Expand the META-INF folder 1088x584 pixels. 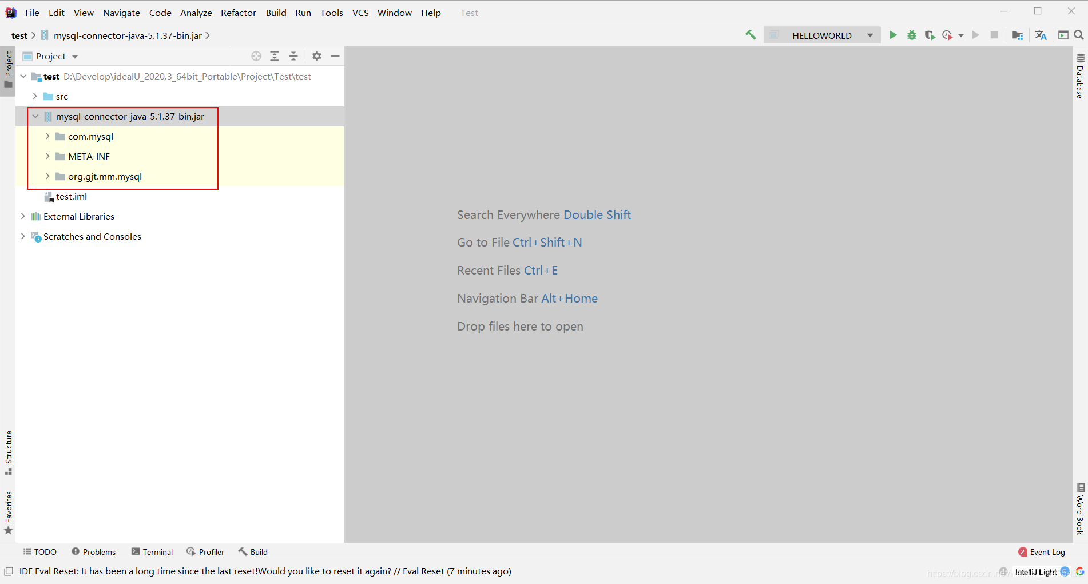click(47, 156)
